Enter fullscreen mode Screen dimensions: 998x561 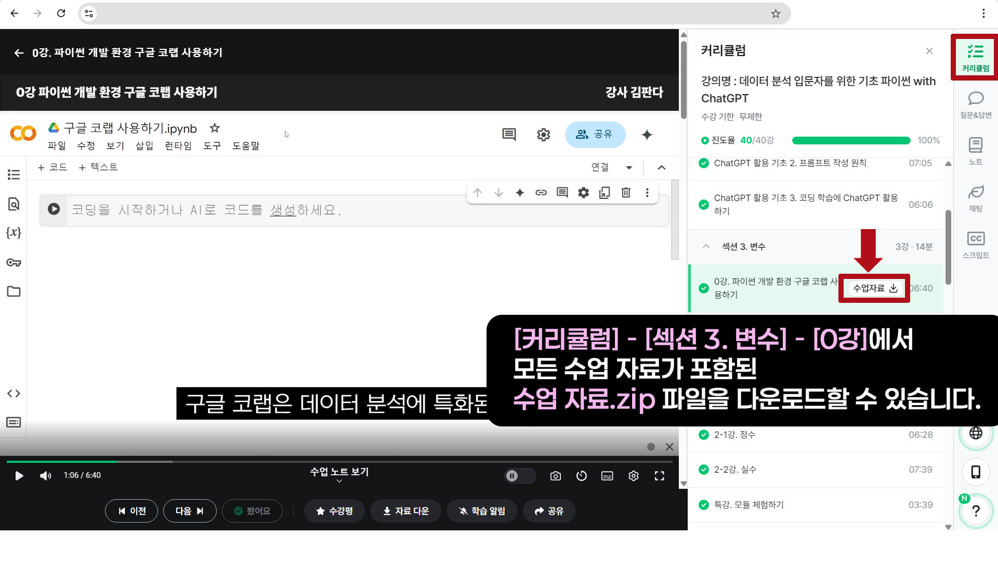point(660,476)
